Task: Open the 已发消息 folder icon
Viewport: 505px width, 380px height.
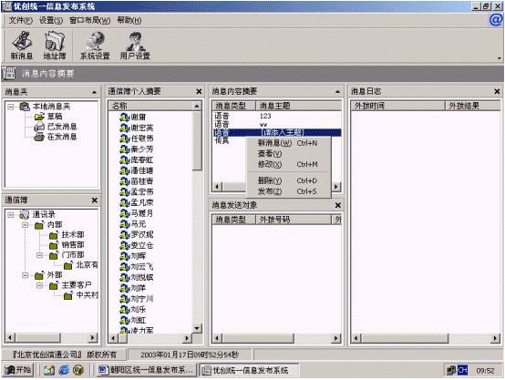Action: pyautogui.click(x=39, y=127)
